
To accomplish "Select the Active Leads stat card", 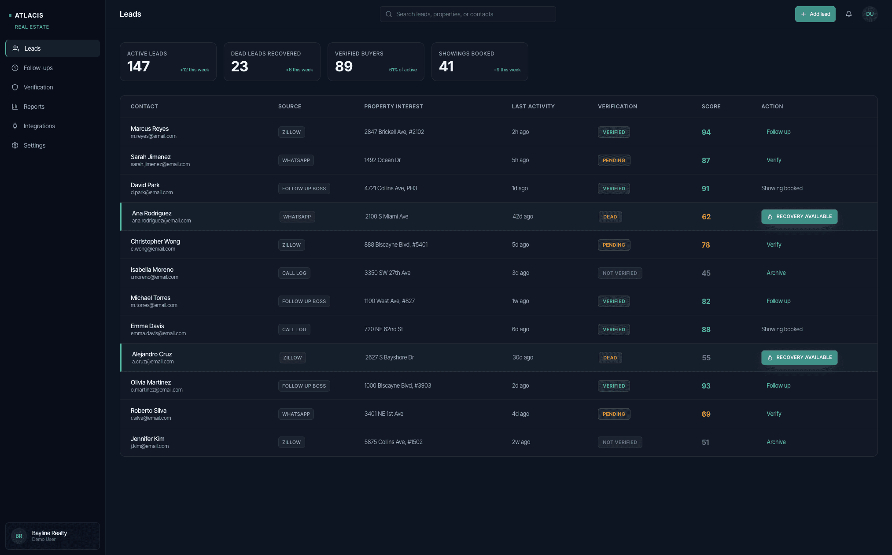I will (x=168, y=61).
